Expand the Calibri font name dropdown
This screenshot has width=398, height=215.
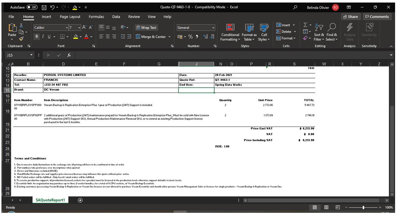point(67,28)
